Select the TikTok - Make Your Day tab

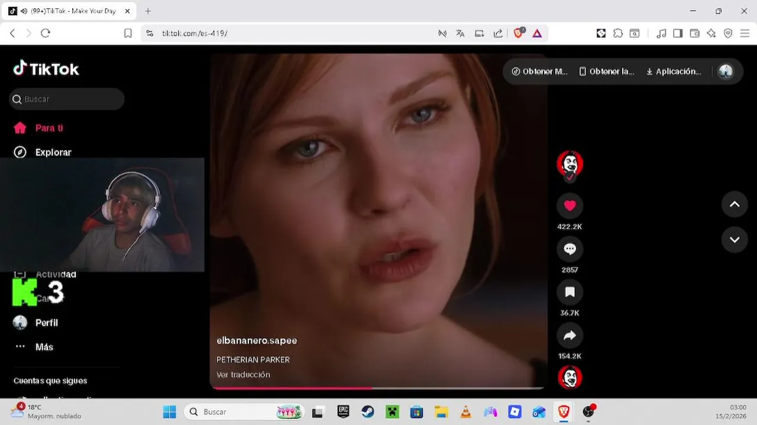(x=68, y=11)
